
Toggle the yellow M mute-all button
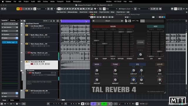(x=18, y=9)
